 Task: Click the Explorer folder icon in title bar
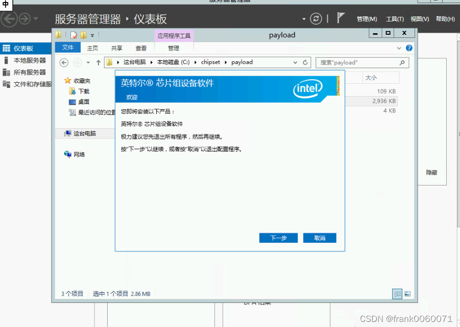[58, 35]
